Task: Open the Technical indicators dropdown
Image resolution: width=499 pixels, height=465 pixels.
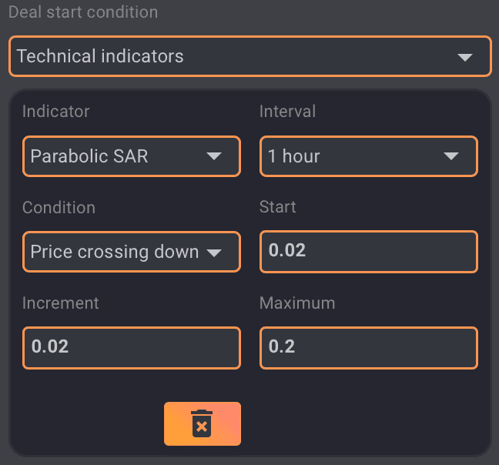Action: point(249,56)
